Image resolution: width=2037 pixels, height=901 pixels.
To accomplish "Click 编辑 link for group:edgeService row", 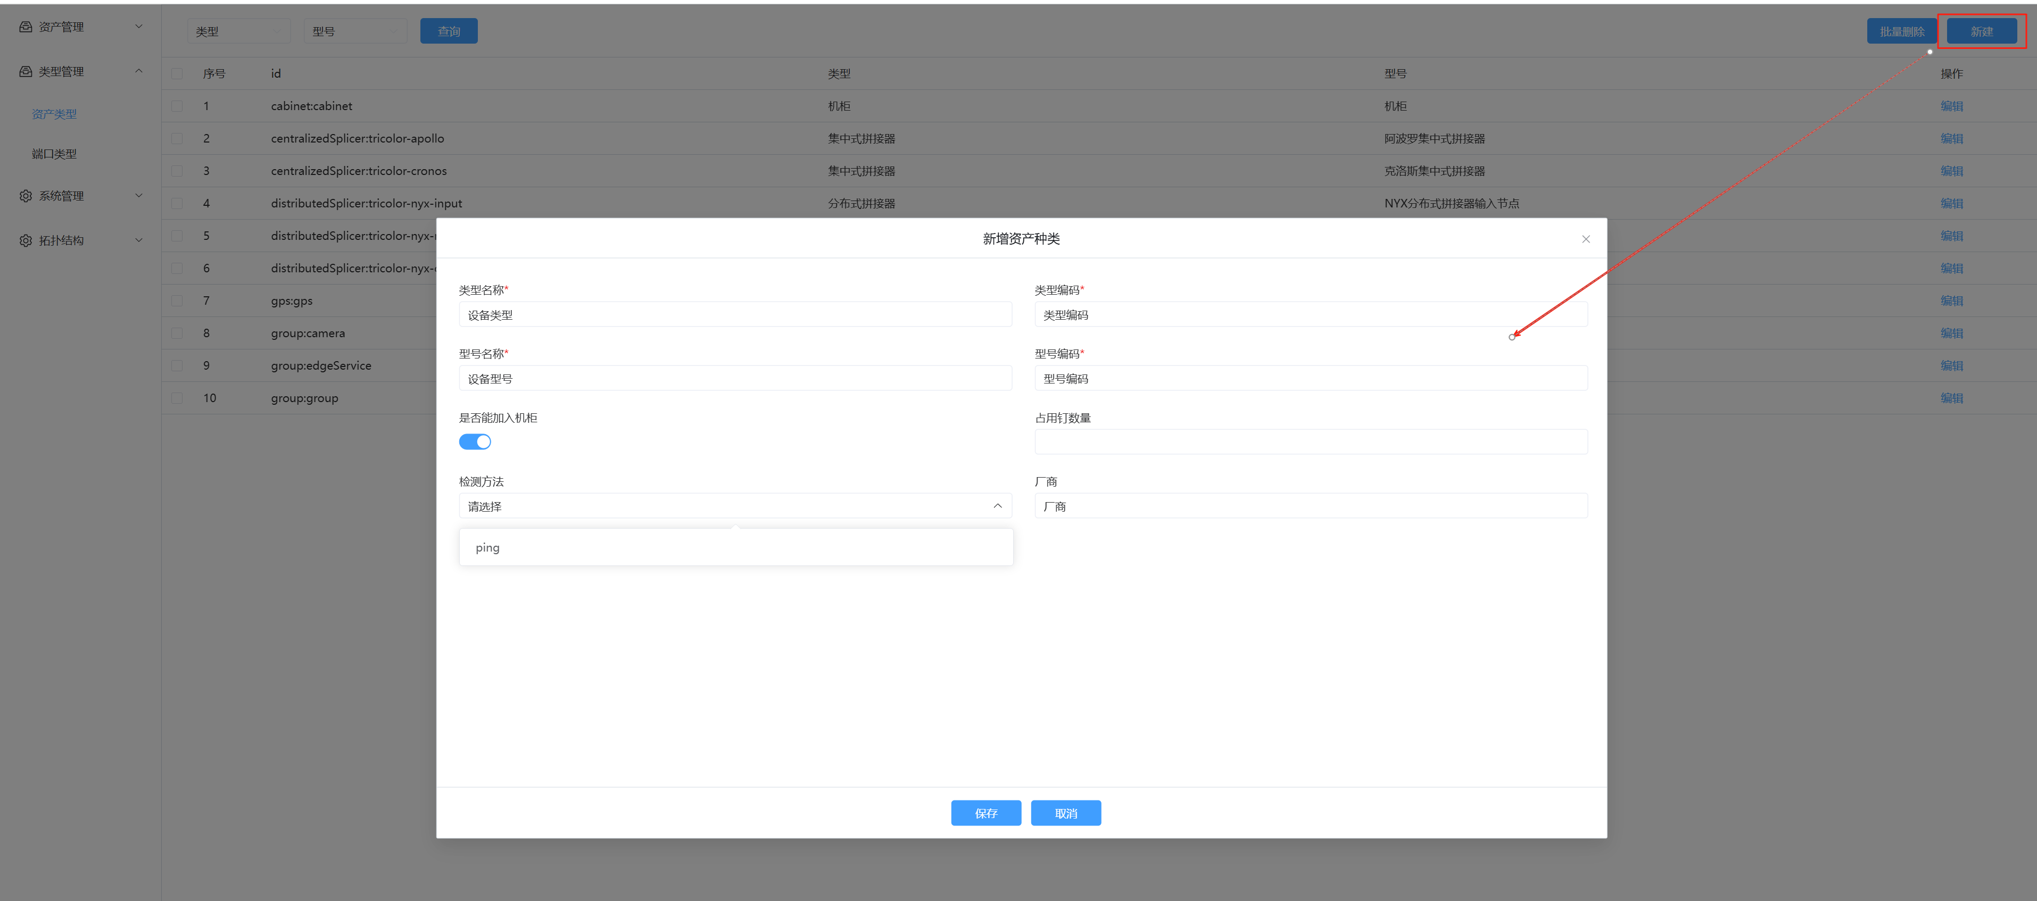I will [1952, 365].
